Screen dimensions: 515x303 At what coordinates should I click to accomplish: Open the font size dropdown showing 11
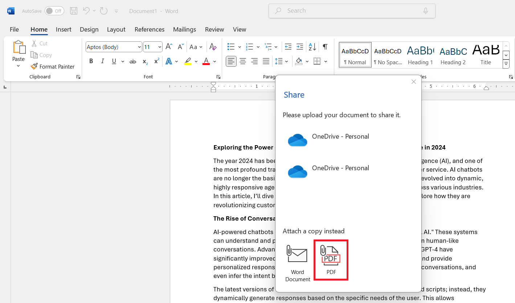[x=160, y=47]
